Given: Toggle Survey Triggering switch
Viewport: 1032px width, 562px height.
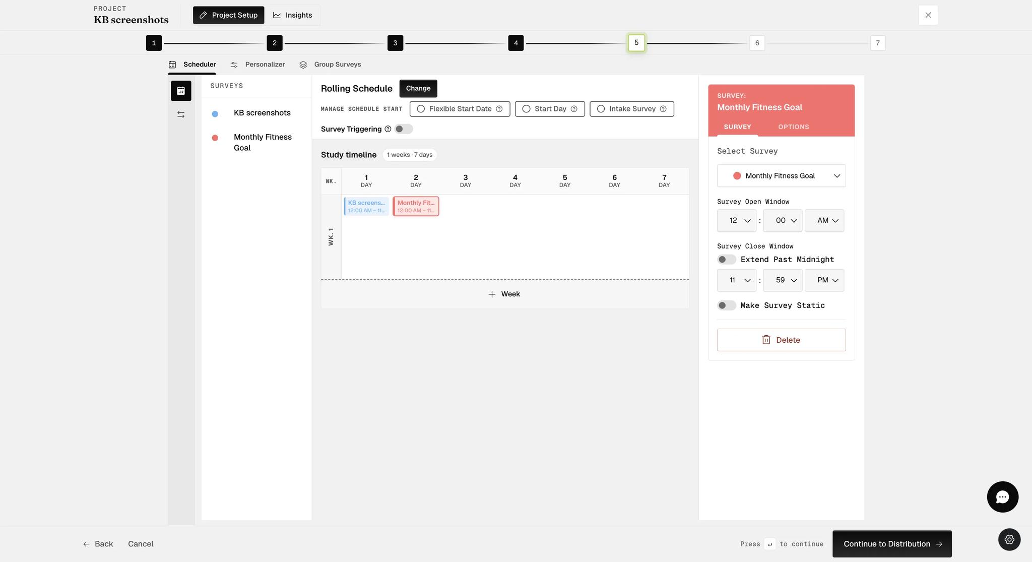Looking at the screenshot, I should (x=403, y=129).
